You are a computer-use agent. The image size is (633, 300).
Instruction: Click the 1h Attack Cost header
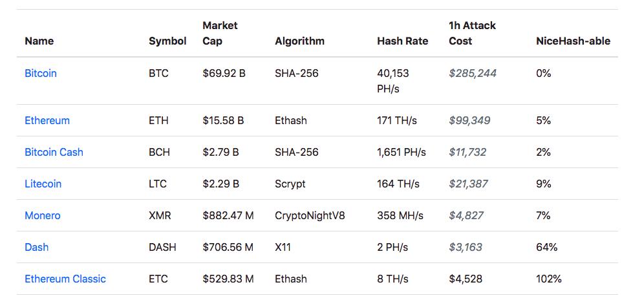click(x=472, y=33)
